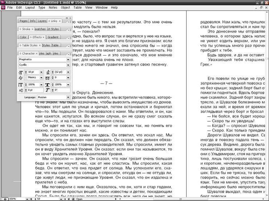Image resolution: width=269 pixels, height=201 pixels.
Task: Open the Edit menu
Action: [19, 8]
